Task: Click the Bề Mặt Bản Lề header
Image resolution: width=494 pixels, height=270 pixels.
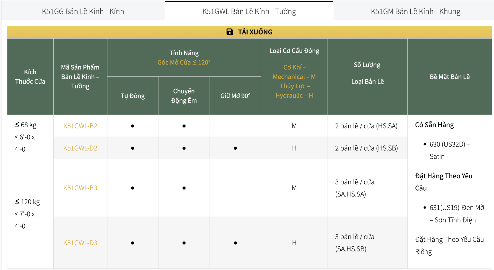Action: [x=450, y=76]
